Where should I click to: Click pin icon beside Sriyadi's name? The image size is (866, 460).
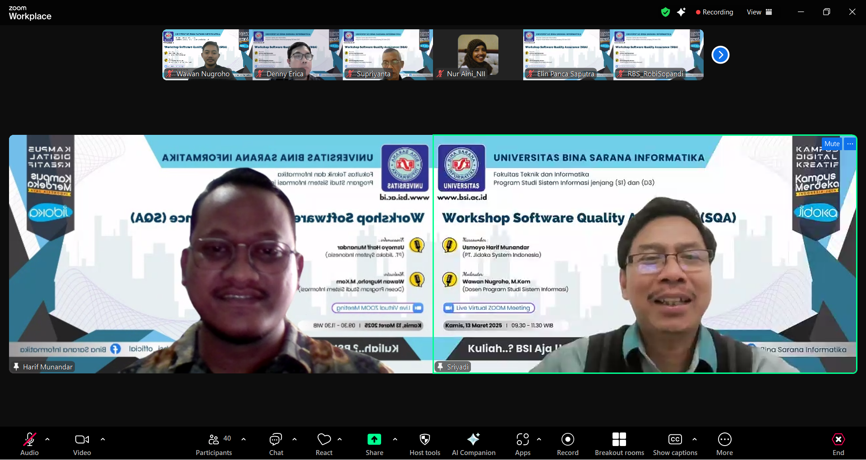coord(440,367)
